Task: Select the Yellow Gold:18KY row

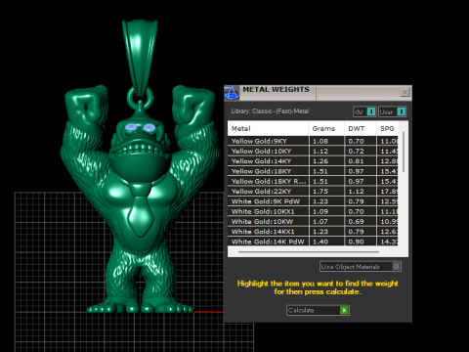Action: (x=313, y=171)
